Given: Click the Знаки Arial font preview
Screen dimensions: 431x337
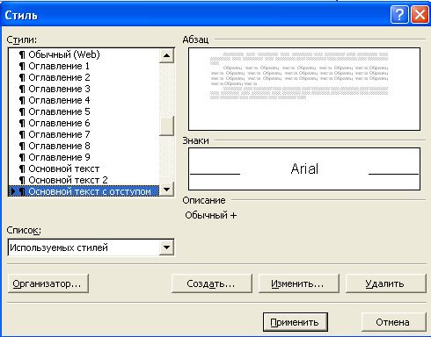Looking at the screenshot, I should (304, 168).
